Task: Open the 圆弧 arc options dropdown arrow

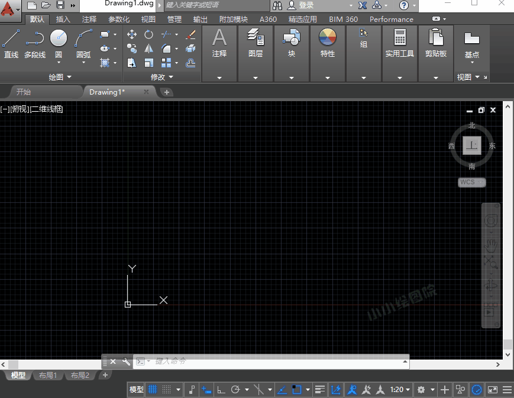Action: coord(83,62)
